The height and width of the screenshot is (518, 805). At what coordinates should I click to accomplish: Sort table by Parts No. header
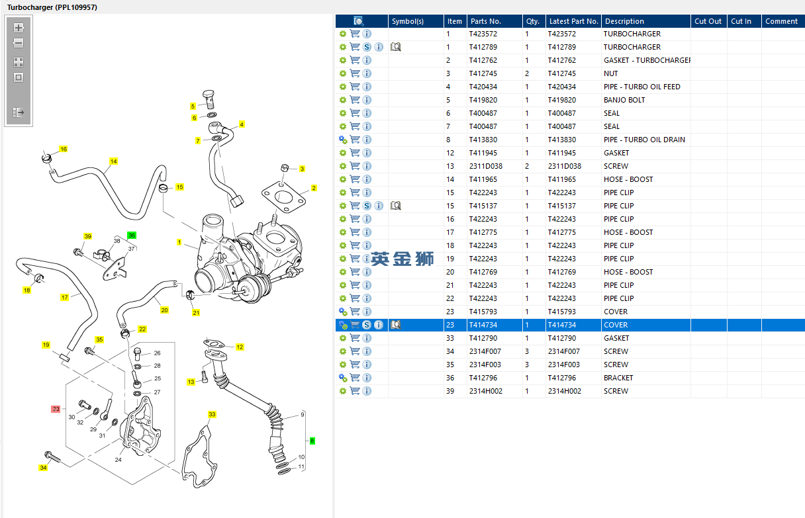coord(494,21)
